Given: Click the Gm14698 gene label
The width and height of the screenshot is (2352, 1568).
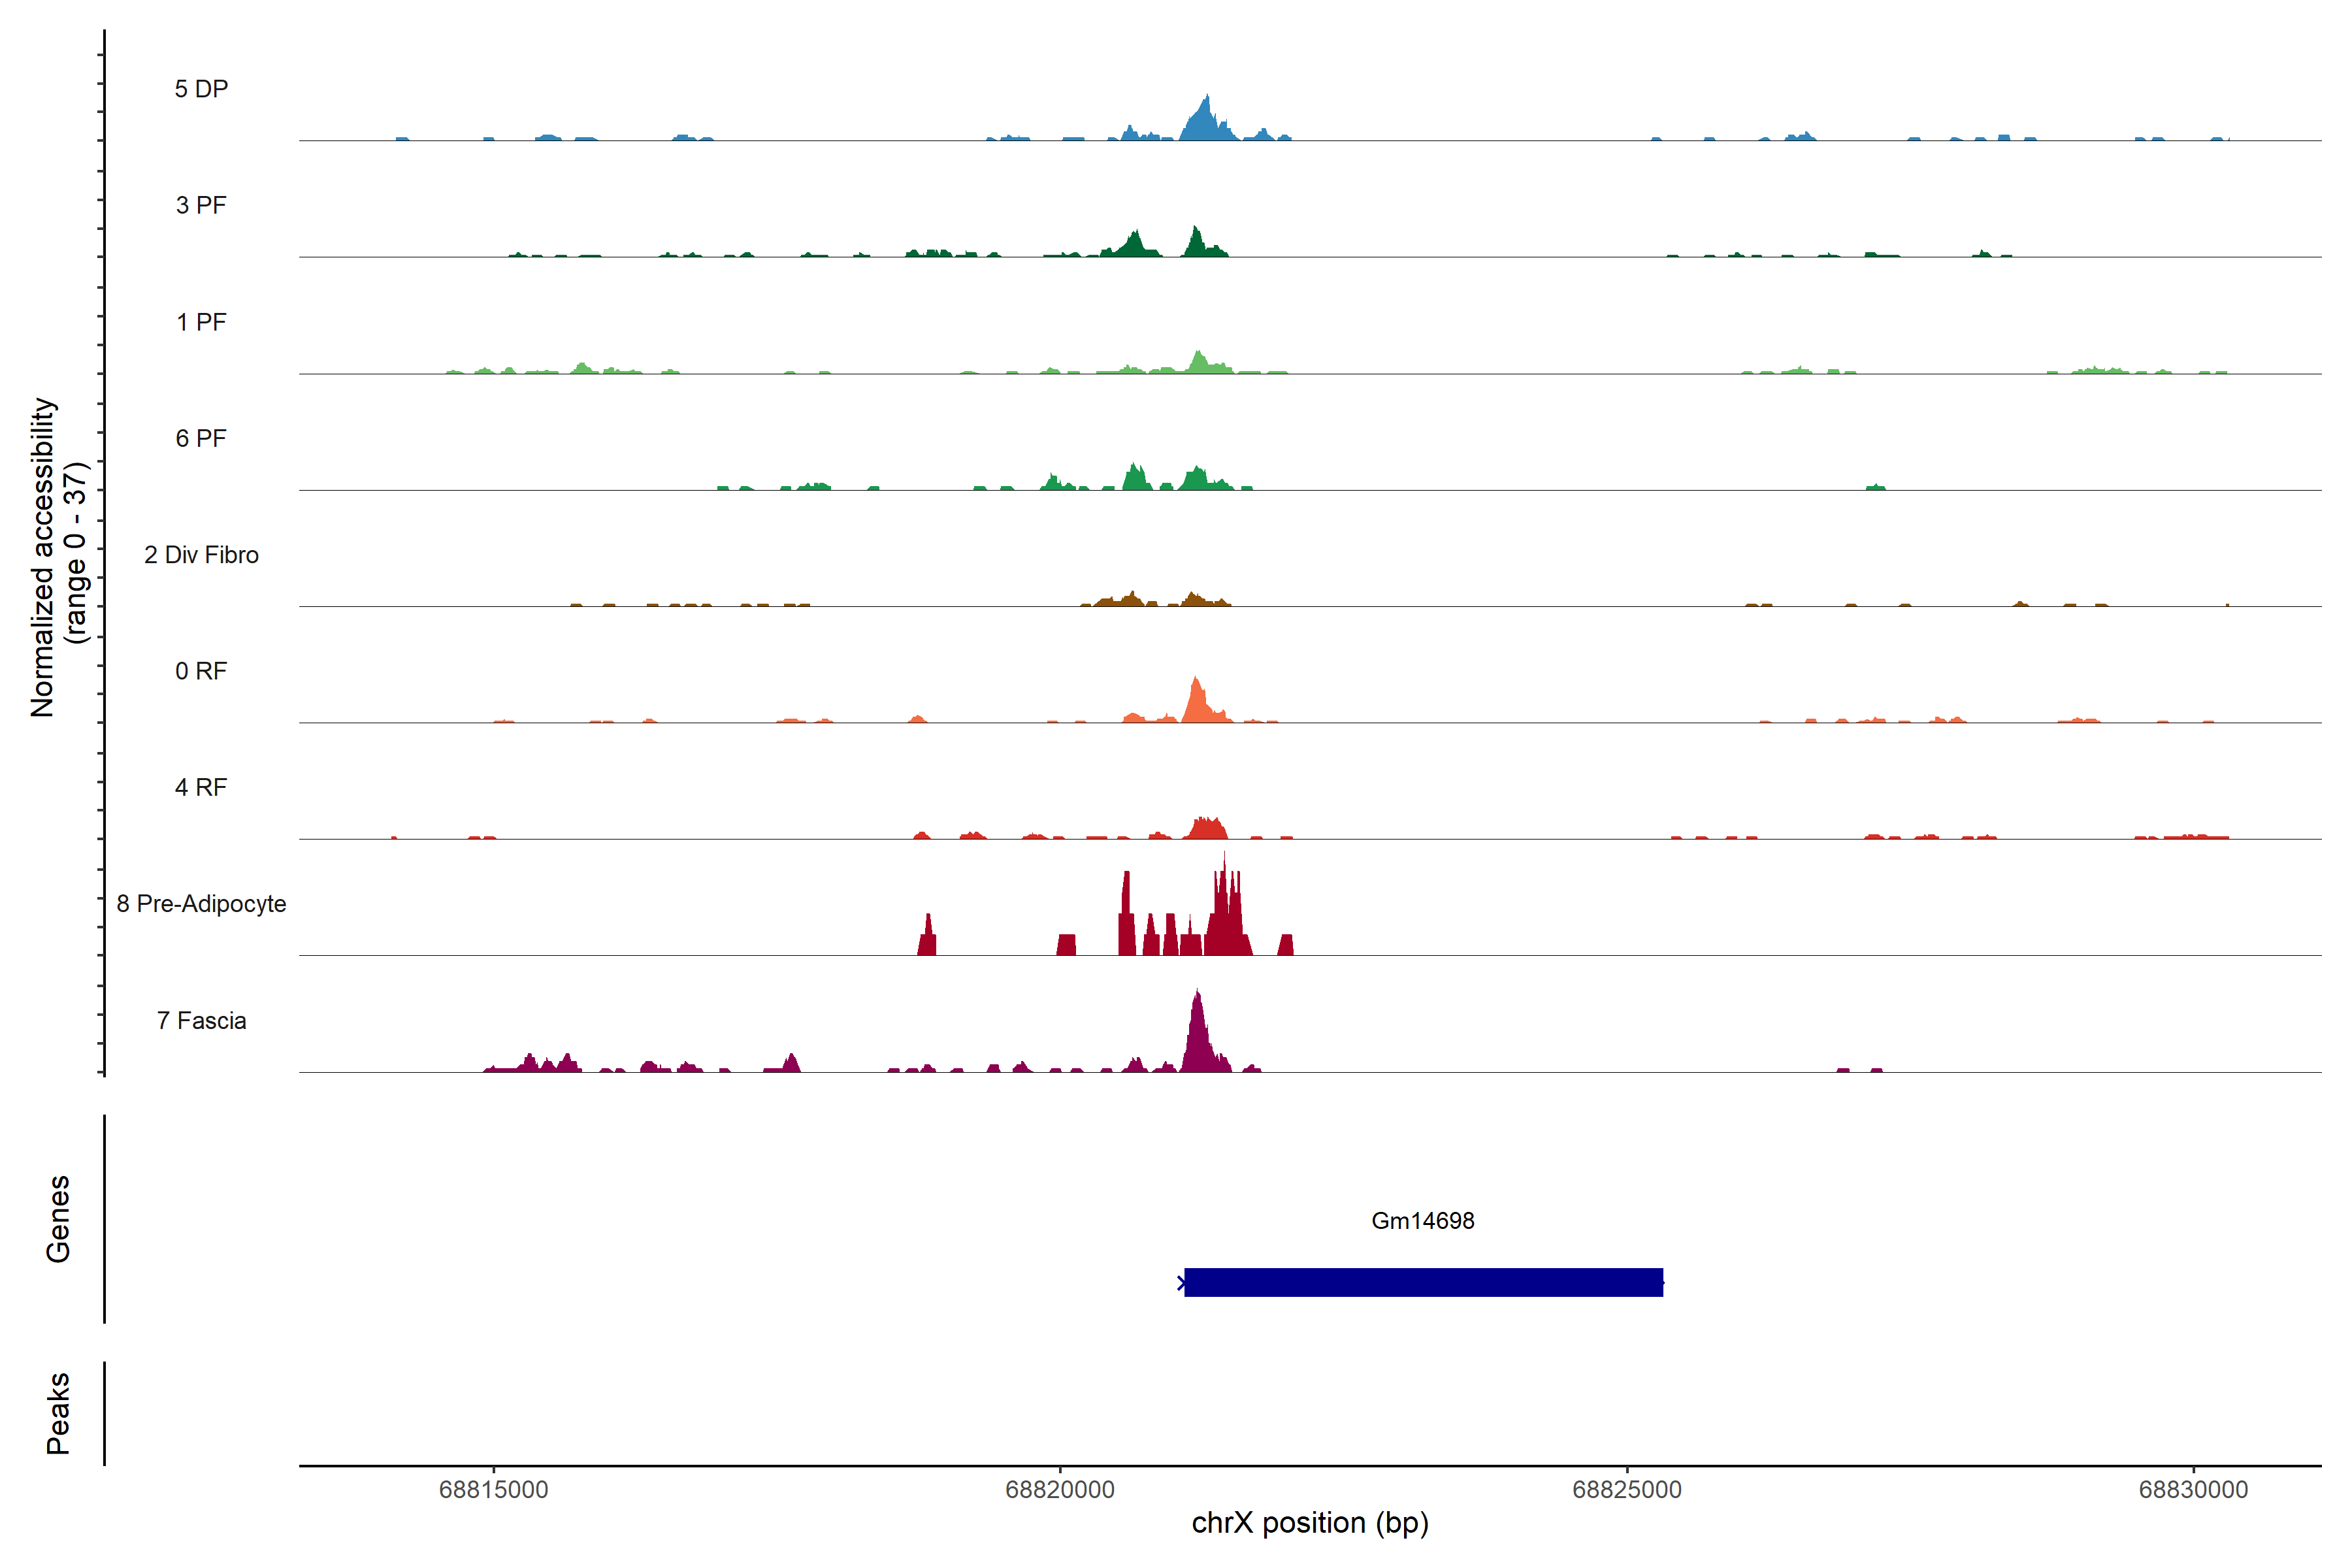Looking at the screenshot, I should click(x=1422, y=1220).
